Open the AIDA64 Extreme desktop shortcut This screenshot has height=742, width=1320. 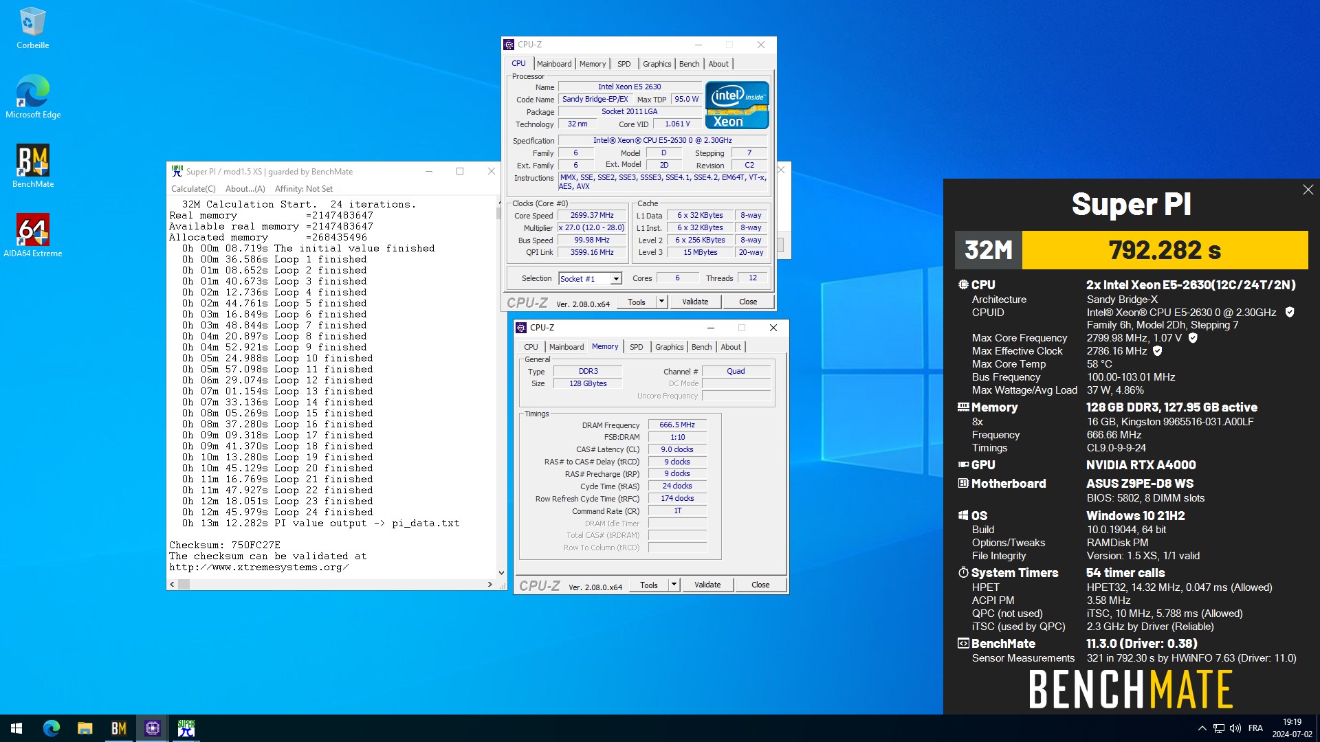[32, 236]
